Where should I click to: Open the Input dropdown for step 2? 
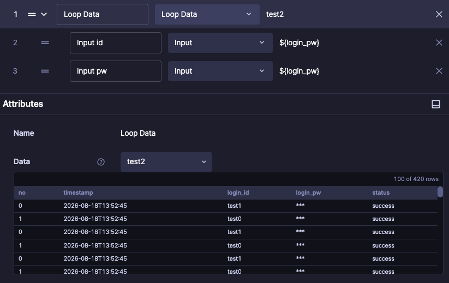(x=220, y=43)
